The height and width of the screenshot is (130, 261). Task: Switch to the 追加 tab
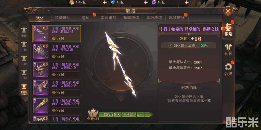click(86, 18)
